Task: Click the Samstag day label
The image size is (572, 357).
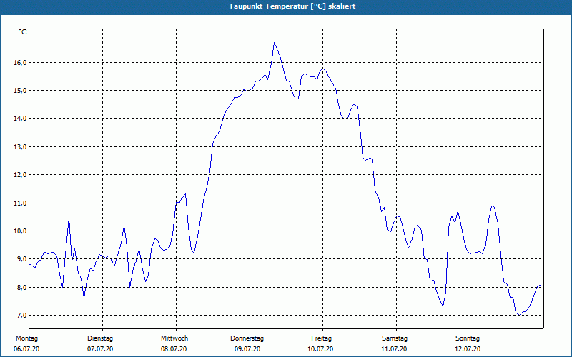Action: coord(395,338)
